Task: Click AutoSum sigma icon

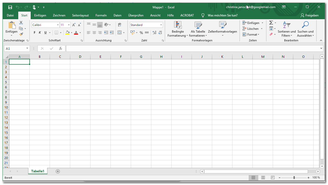Action: click(x=271, y=23)
